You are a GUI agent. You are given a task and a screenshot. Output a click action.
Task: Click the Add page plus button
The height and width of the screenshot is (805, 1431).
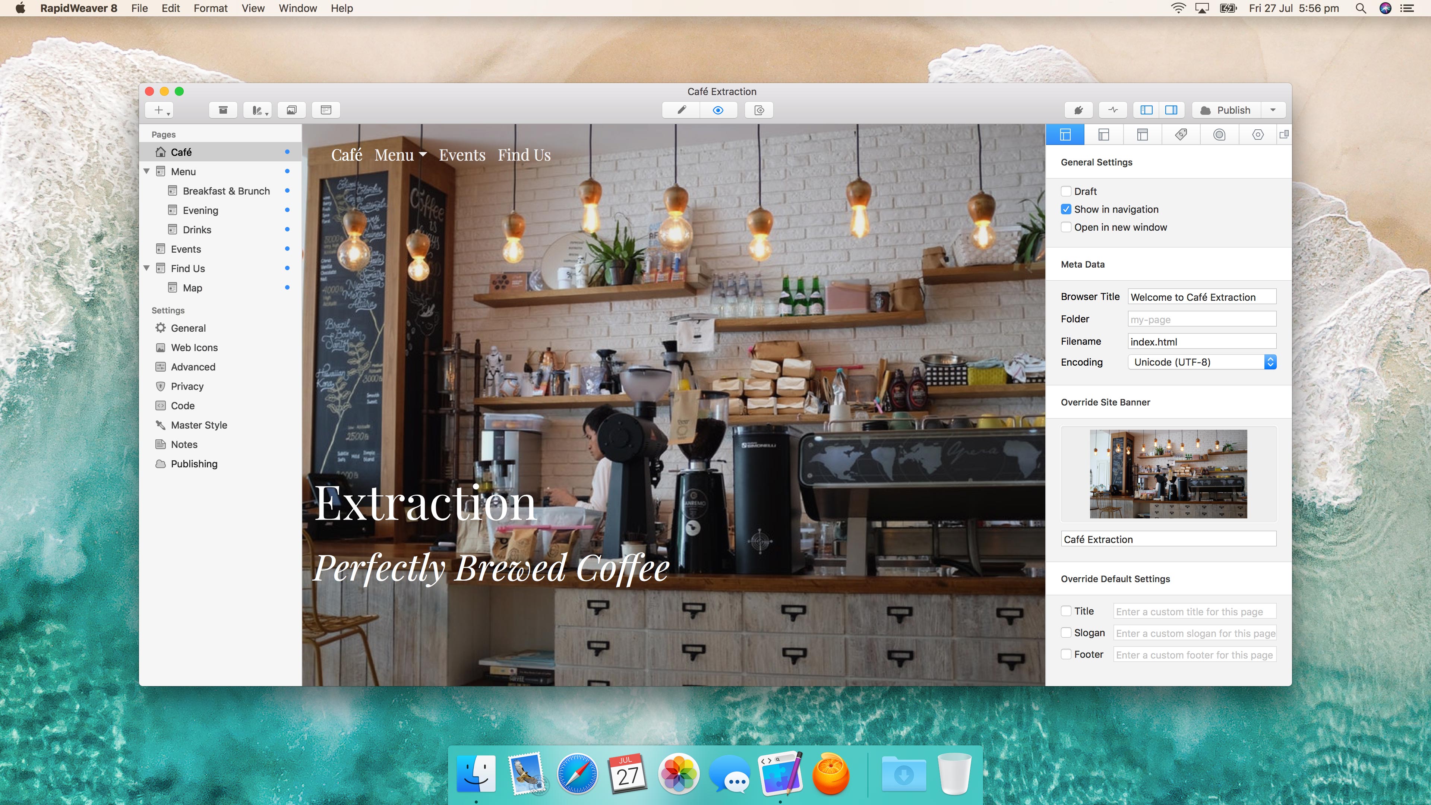[x=159, y=110]
